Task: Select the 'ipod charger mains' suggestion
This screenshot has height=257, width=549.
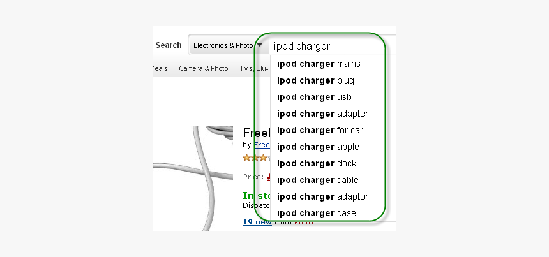Action: click(x=319, y=64)
